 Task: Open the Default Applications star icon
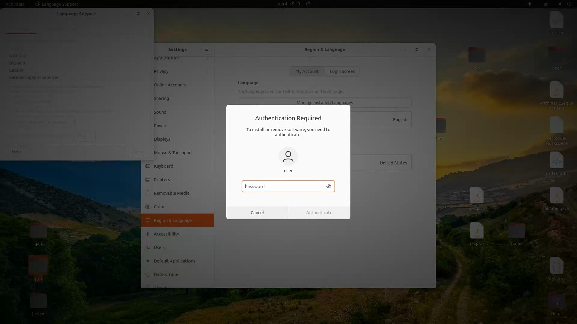click(148, 261)
